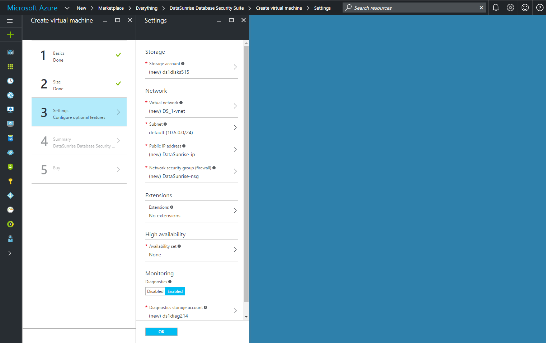Open notifications bell icon
This screenshot has width=546, height=343.
coord(496,8)
